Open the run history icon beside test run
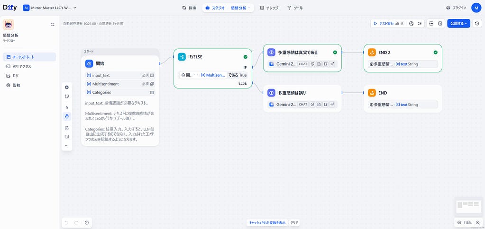 pyautogui.click(x=412, y=23)
